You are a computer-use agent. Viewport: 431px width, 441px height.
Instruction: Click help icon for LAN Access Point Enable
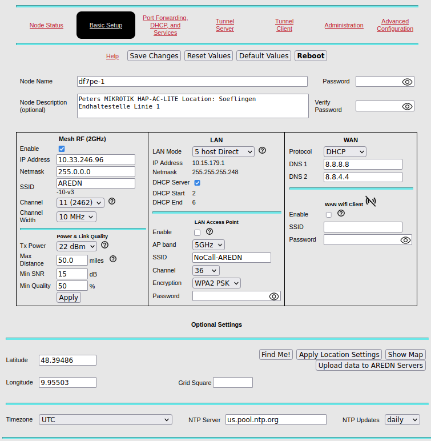[210, 232]
